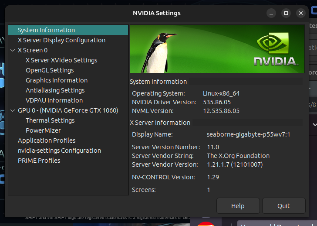Click the Server Vendor String label
This screenshot has width=317, height=226.
[163, 156]
